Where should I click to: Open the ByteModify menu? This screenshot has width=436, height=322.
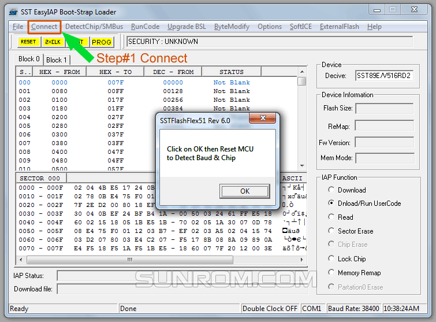(232, 27)
